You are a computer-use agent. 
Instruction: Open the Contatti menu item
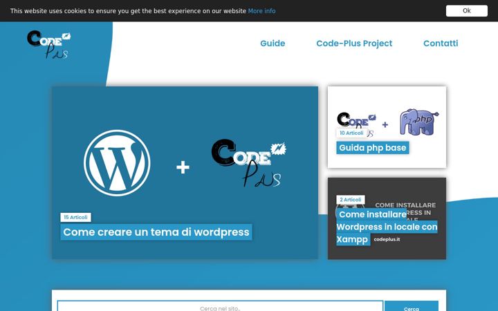coord(441,43)
